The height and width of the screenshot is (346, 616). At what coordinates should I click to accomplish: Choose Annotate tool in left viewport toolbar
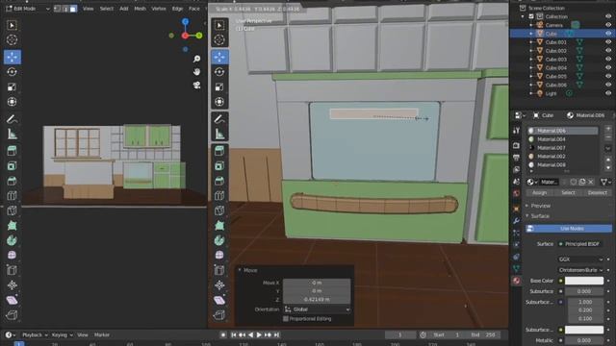pos(12,119)
